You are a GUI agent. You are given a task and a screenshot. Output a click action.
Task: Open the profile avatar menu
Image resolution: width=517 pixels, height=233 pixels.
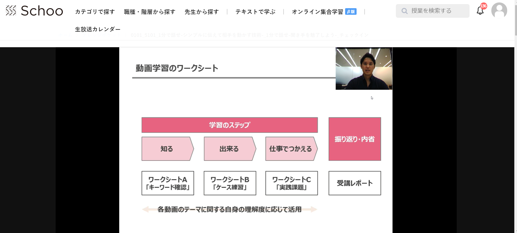point(499,10)
